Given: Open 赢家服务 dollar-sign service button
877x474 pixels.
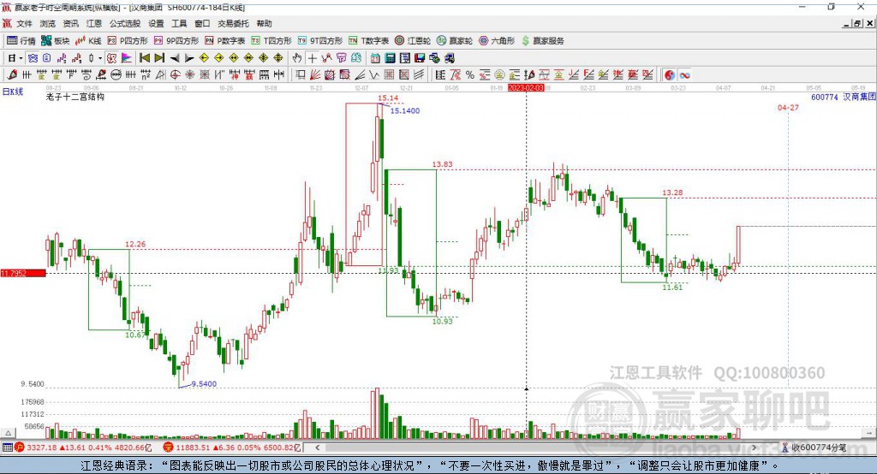Looking at the screenshot, I should click(542, 41).
